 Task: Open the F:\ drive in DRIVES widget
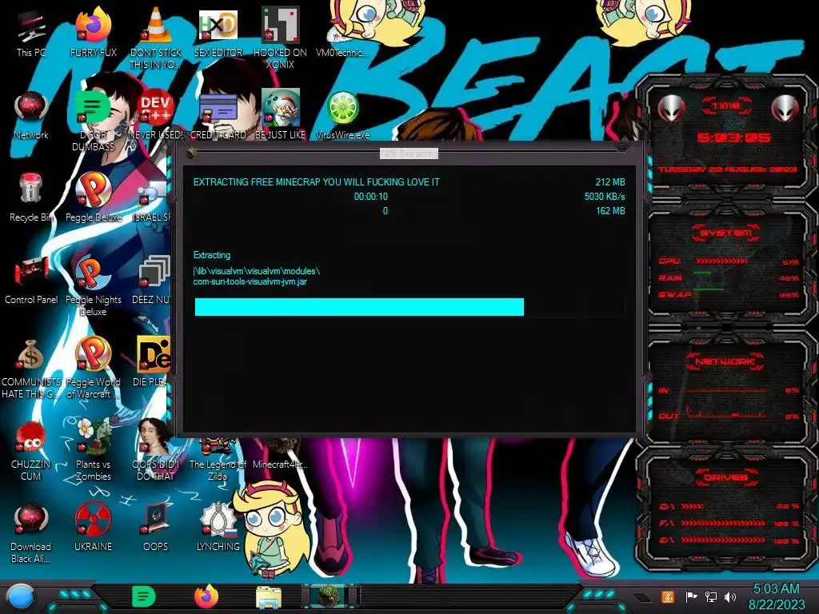(728, 523)
